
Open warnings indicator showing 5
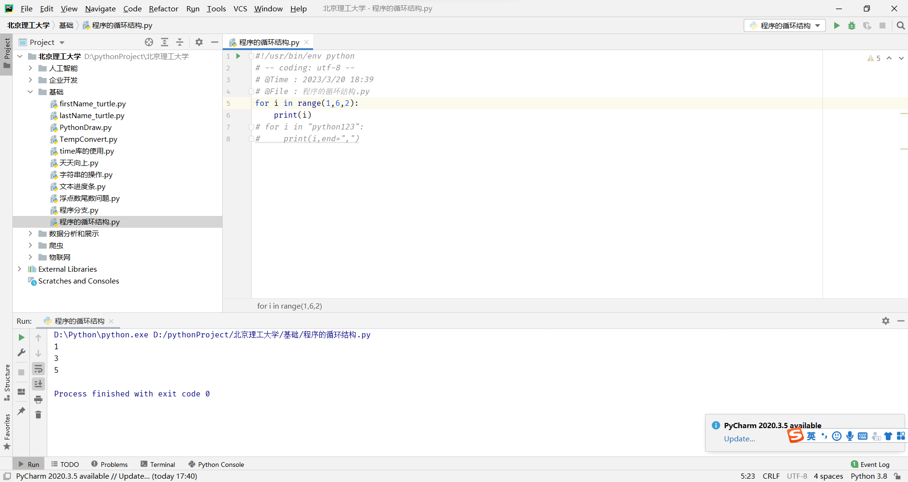[x=874, y=58]
